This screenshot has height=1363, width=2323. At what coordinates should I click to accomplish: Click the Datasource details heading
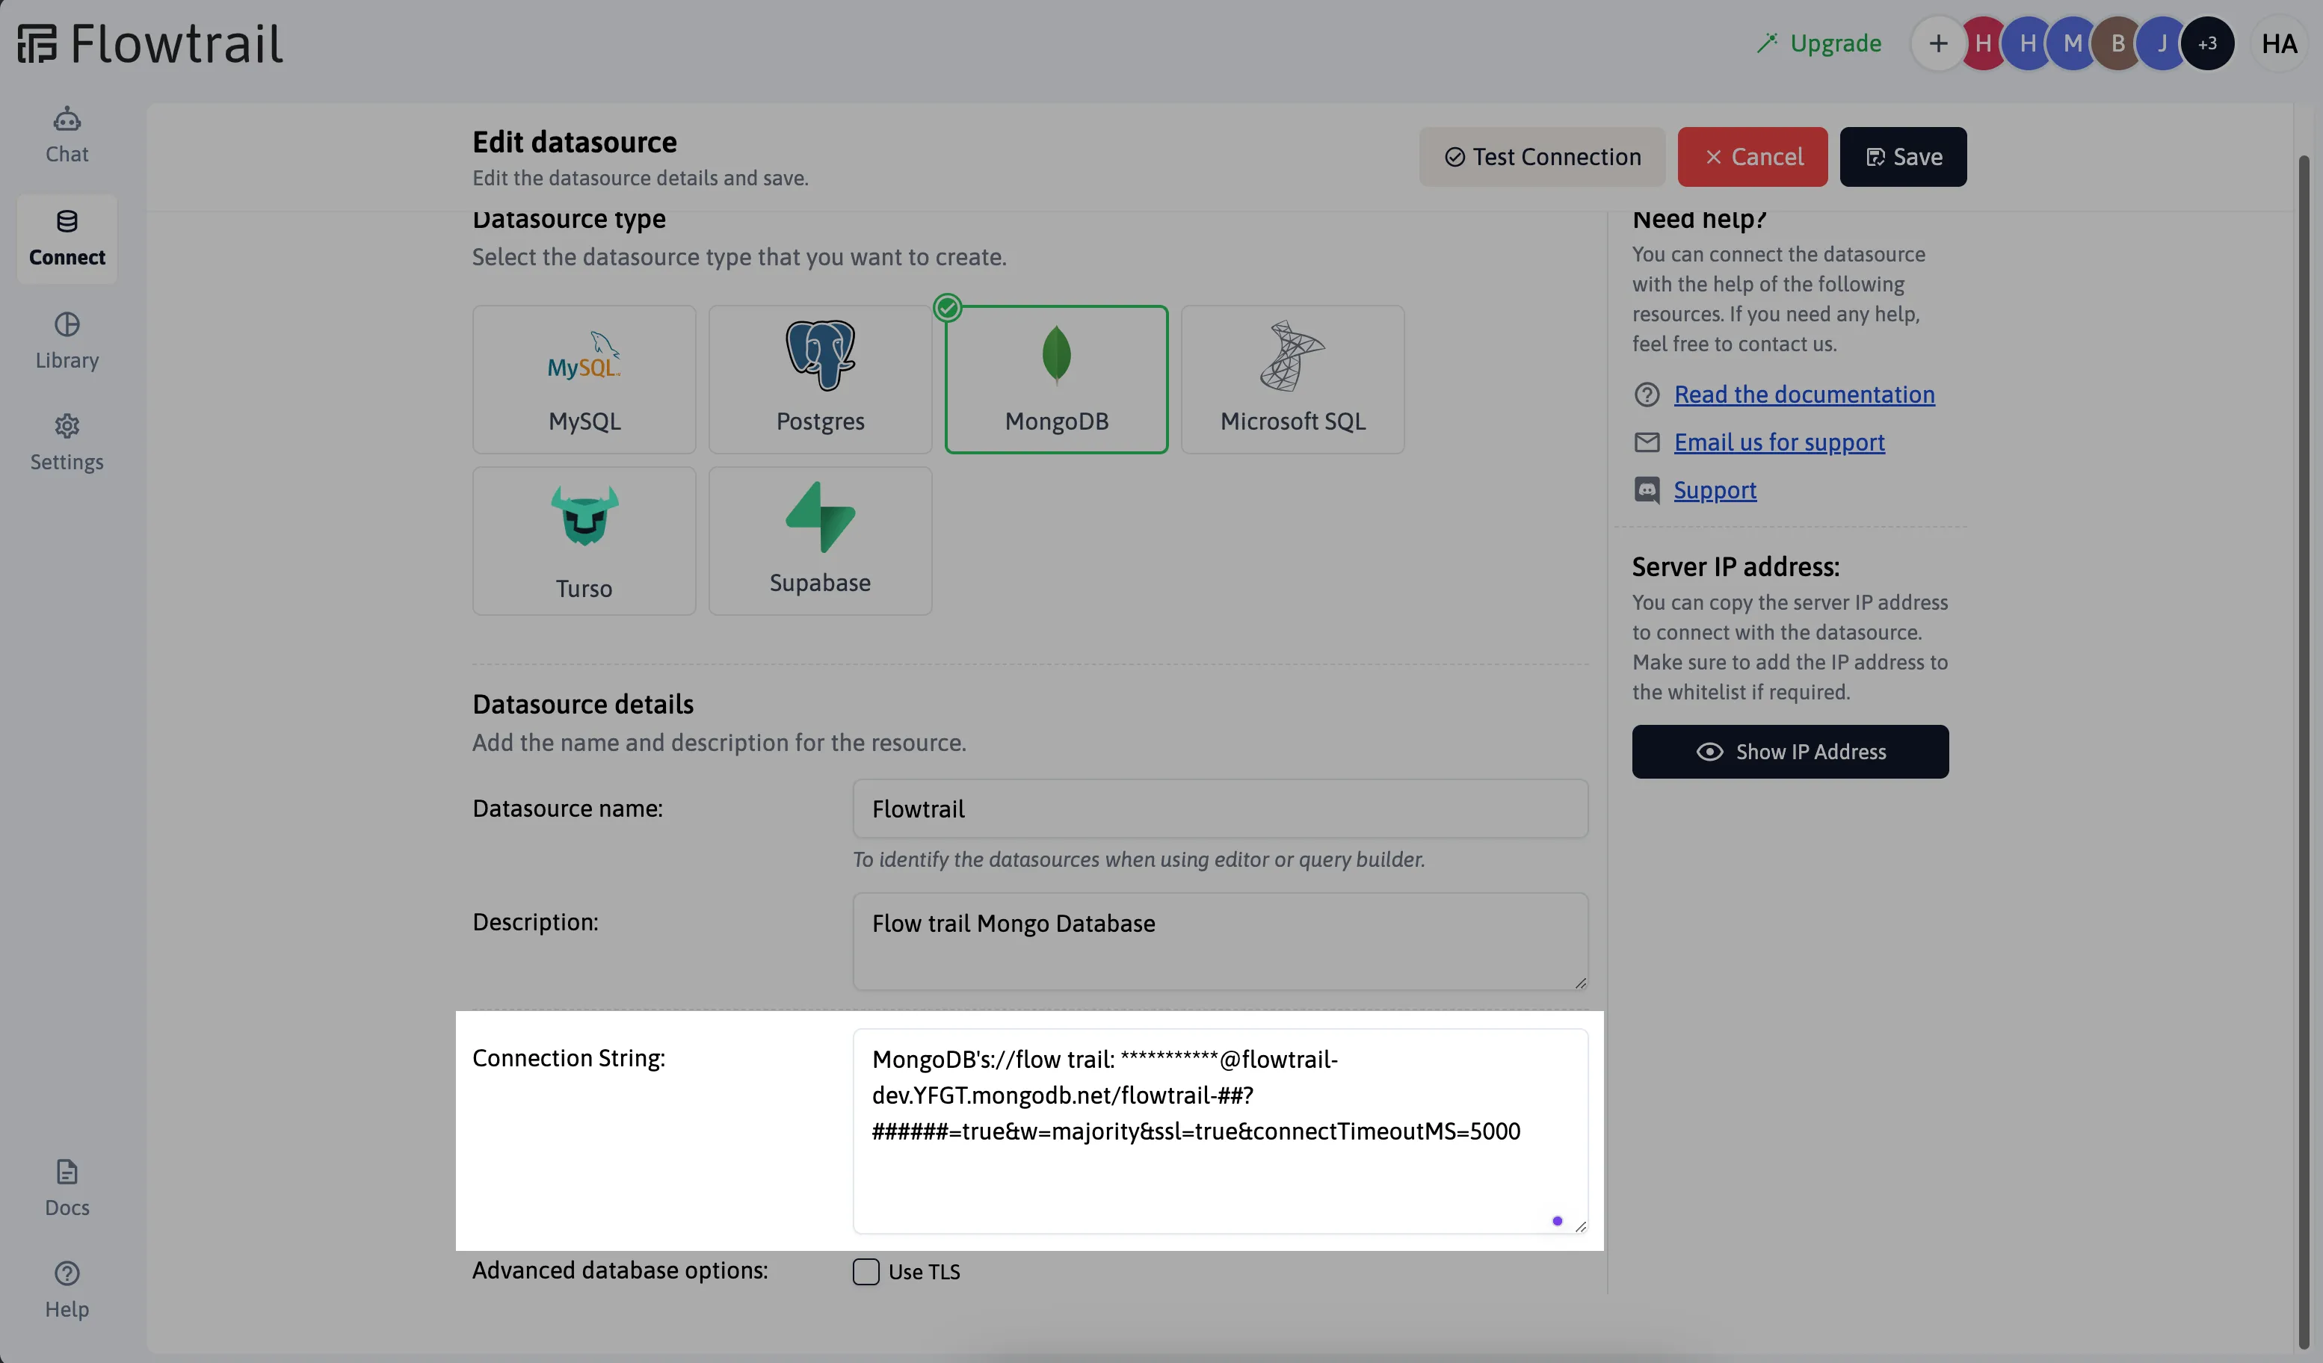coord(582,705)
